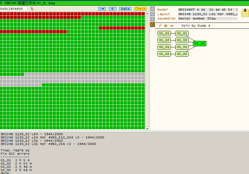This screenshot has width=249, height=174.
Task: Select the bright green 01_01 result node
Action: click(199, 44)
